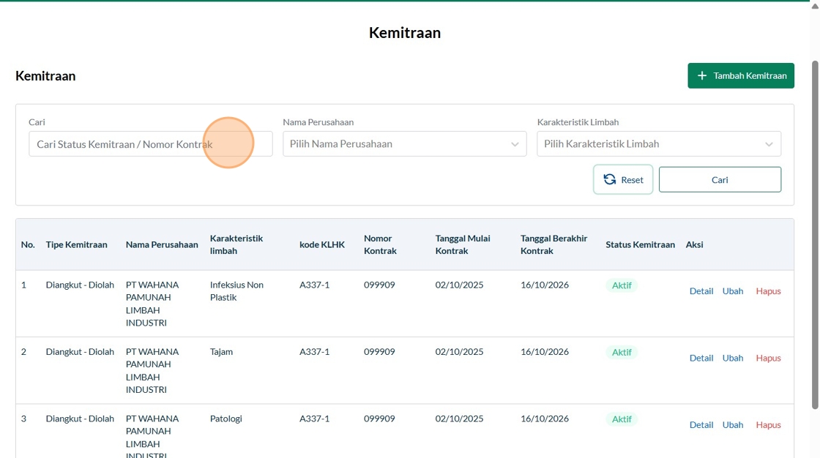Screen dimensions: 820x458
Task: Expand the Nama Perusahaan dropdown
Action: 404,144
